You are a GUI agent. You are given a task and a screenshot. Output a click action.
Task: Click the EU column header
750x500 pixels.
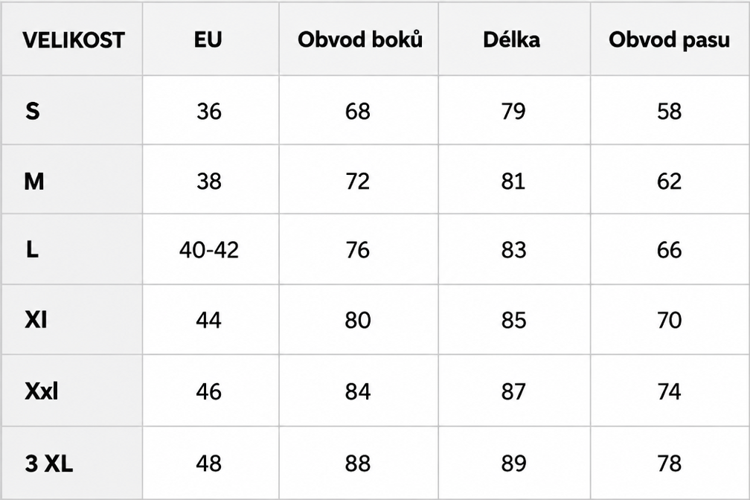point(208,39)
